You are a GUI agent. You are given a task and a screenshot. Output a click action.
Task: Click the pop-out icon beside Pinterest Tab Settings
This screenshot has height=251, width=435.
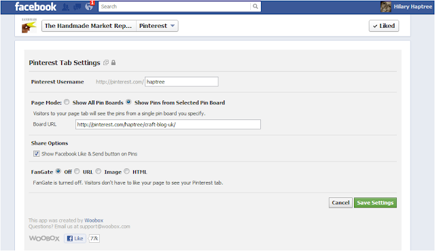point(106,62)
